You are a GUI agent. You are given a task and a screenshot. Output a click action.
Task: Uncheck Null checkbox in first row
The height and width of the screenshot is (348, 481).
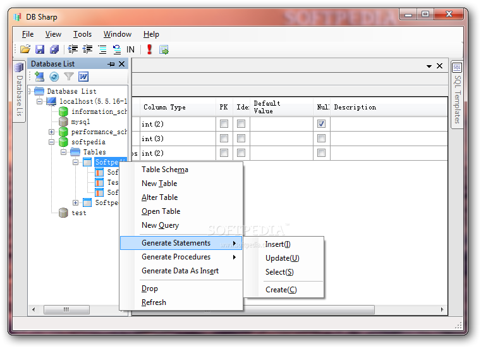pyautogui.click(x=321, y=124)
